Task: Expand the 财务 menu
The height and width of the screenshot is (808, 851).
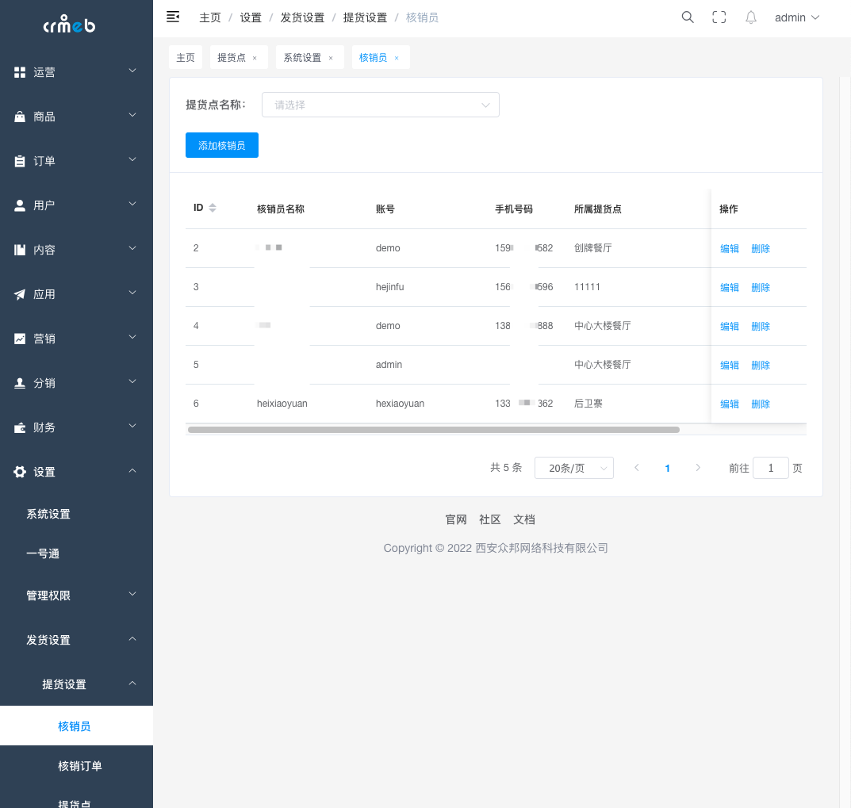Action: [132, 427]
